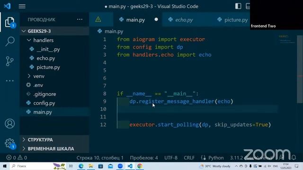Show additional views via ellipsis in activity bar

coord(9,81)
